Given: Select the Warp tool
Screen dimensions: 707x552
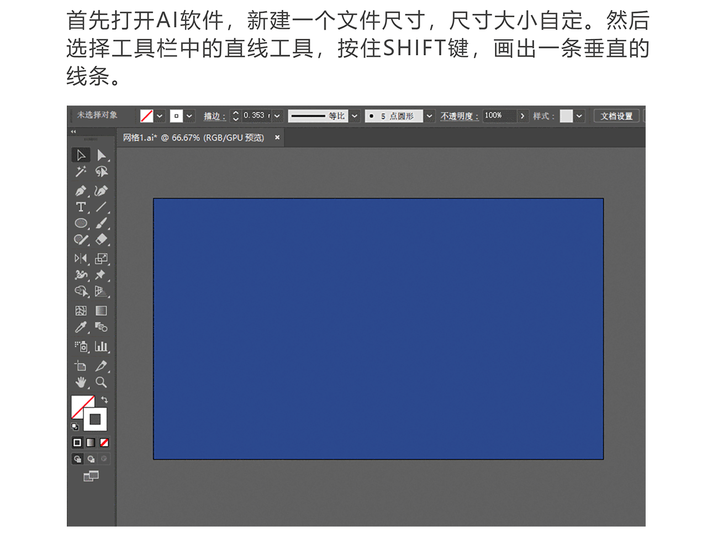Looking at the screenshot, I should point(81,275).
